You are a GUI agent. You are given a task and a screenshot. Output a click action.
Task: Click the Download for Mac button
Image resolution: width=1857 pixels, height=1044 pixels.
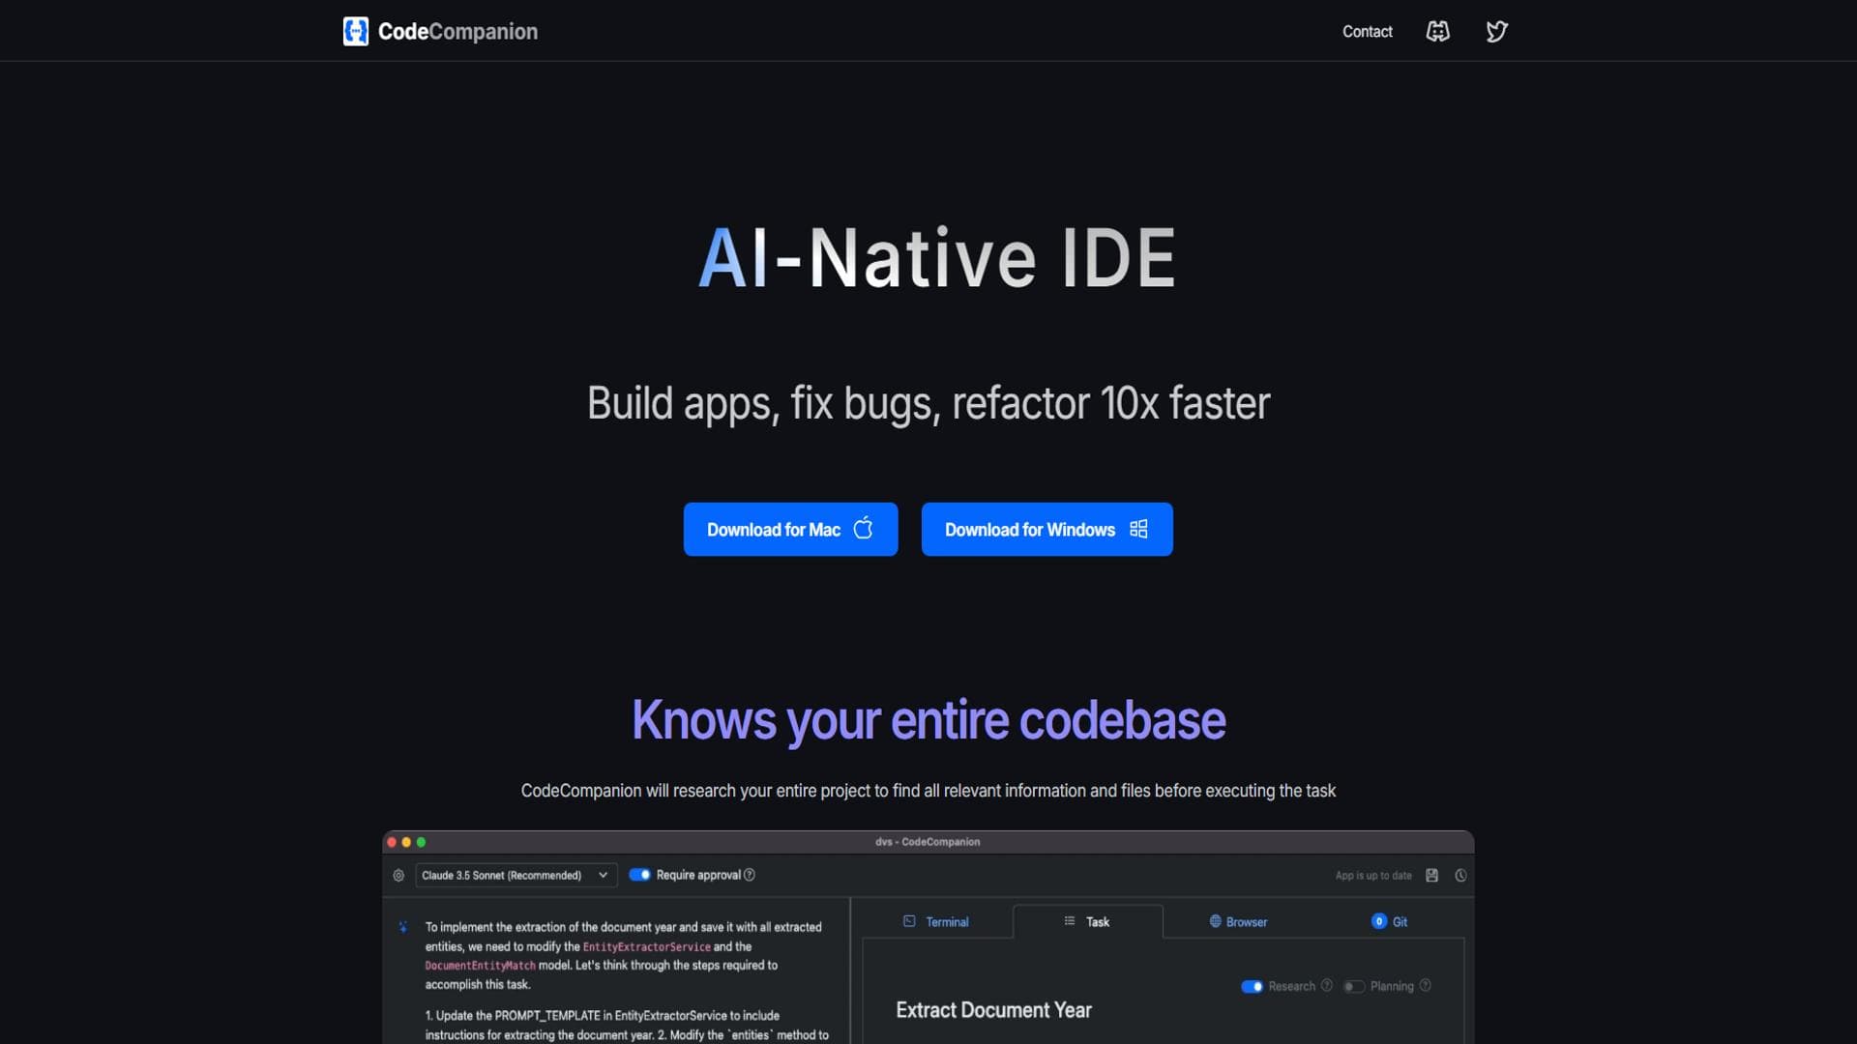[x=790, y=529]
